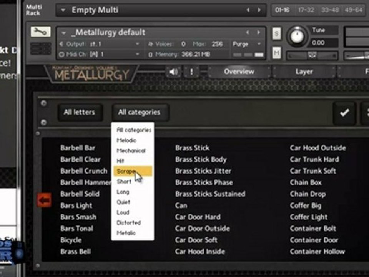Select the Coffer Big sound
The height and width of the screenshot is (277, 369).
point(306,205)
